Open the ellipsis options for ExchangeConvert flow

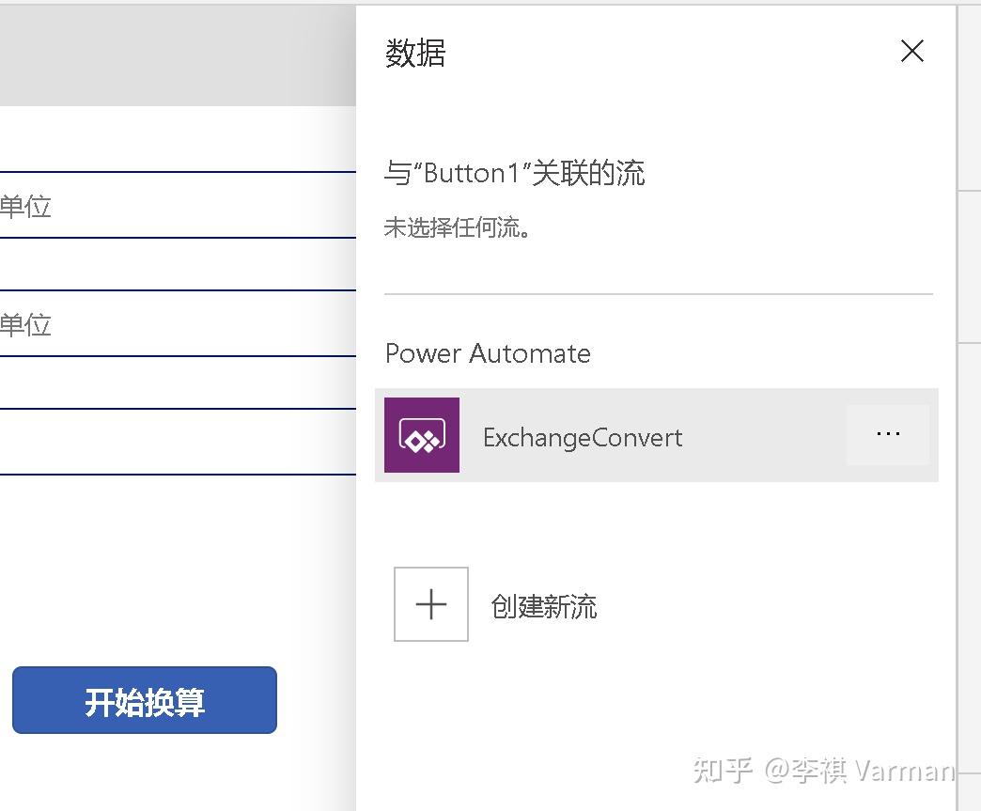(x=887, y=433)
